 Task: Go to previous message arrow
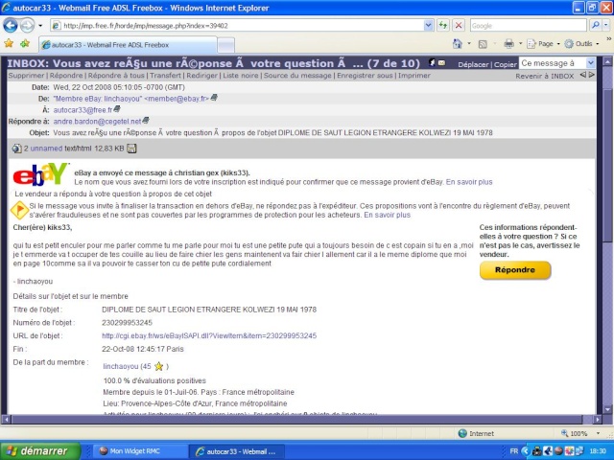tap(583, 75)
